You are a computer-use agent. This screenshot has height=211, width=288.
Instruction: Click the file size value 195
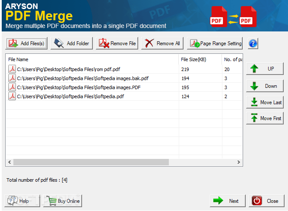coord(185,87)
